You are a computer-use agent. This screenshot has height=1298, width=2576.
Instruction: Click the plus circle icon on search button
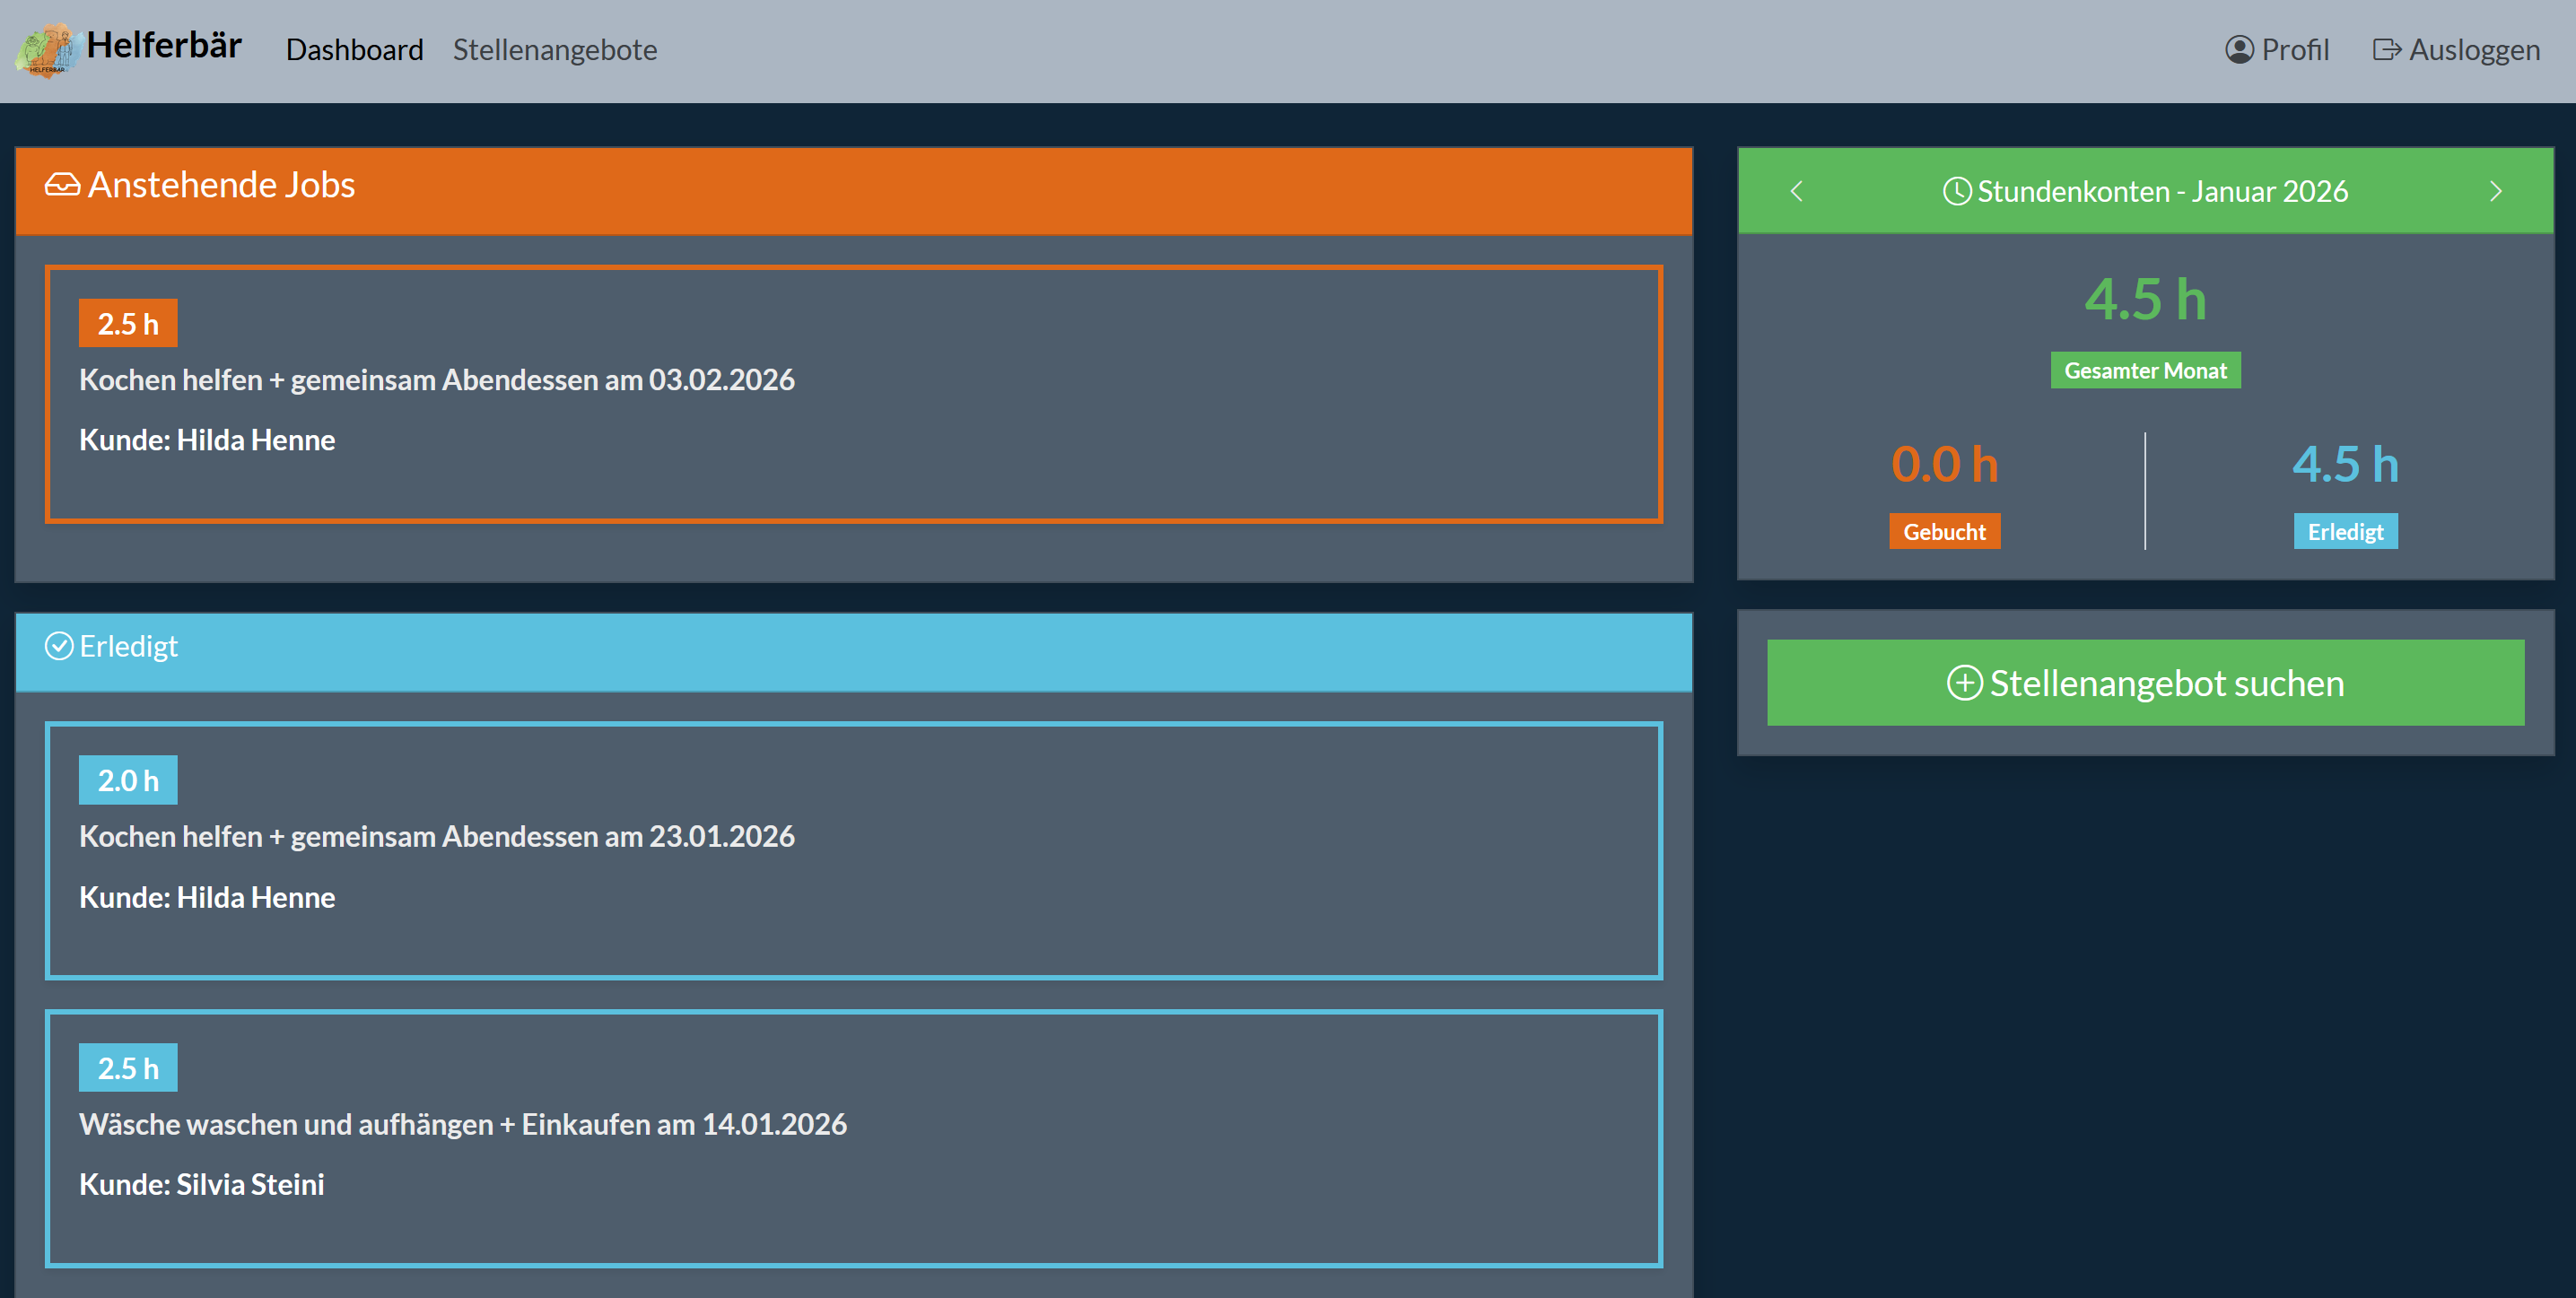point(1964,683)
